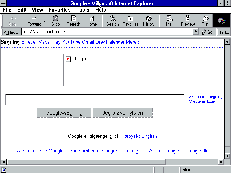
Task: Open Virksomhedsløsninger link
Action: coord(94,151)
